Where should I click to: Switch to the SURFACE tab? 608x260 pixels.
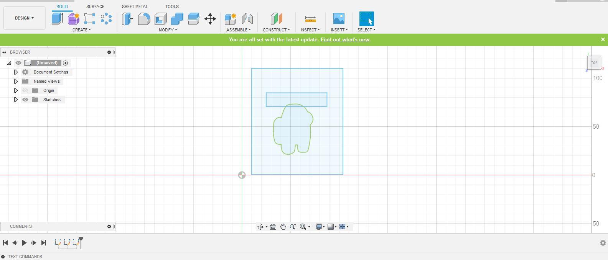coord(95,7)
